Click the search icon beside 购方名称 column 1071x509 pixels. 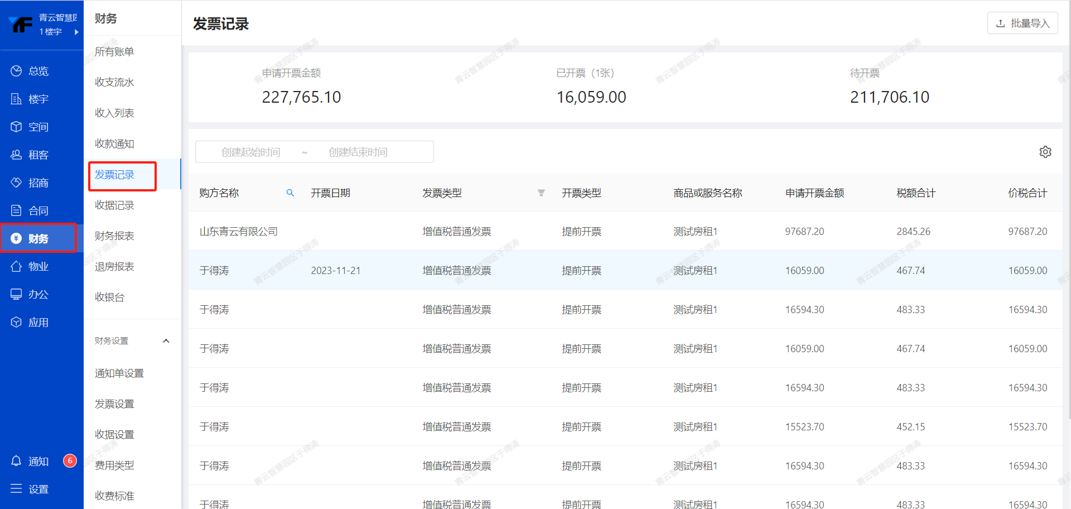(x=290, y=193)
